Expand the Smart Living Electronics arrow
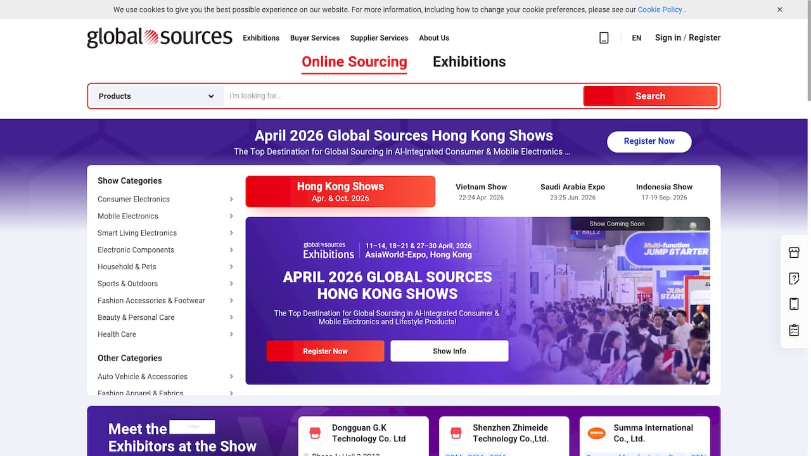The height and width of the screenshot is (456, 811). (x=231, y=233)
